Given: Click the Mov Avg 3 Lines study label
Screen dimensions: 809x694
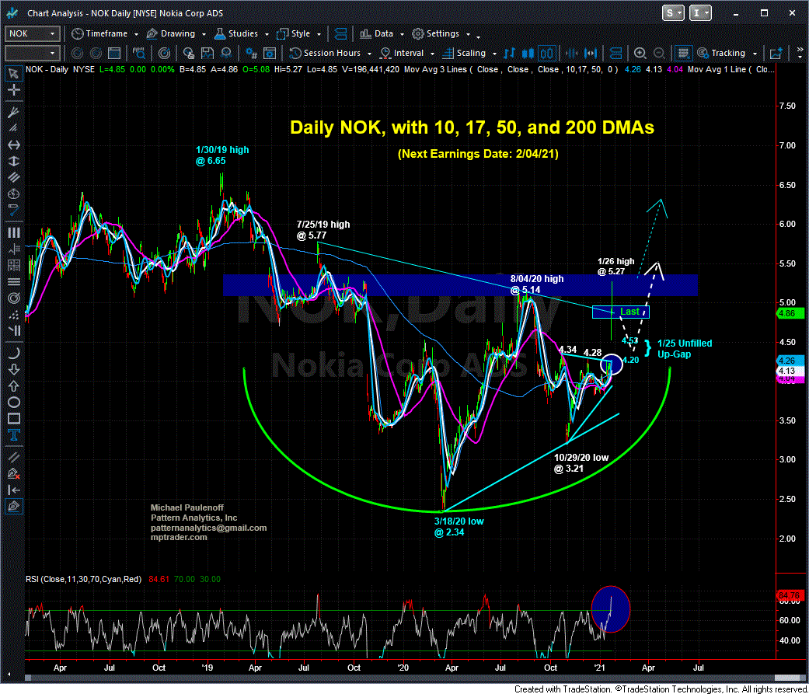Looking at the screenshot, I should point(435,69).
